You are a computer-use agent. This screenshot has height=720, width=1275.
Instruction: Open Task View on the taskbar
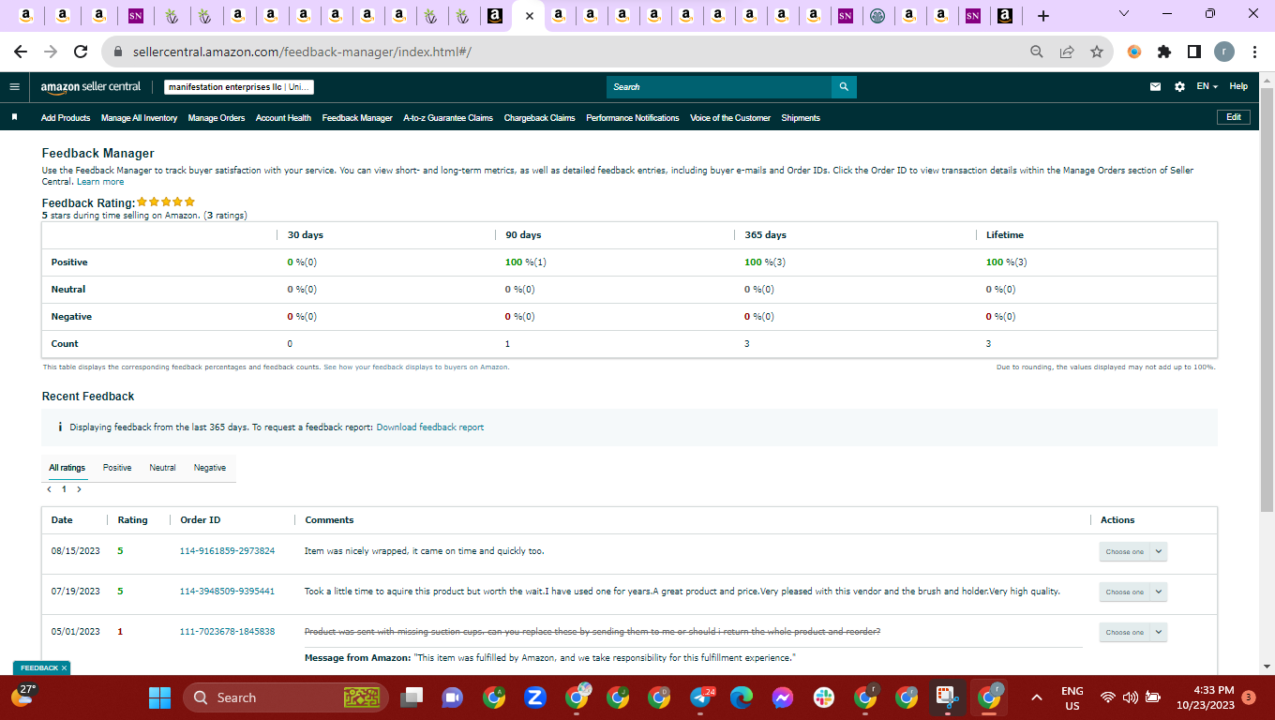pos(411,697)
